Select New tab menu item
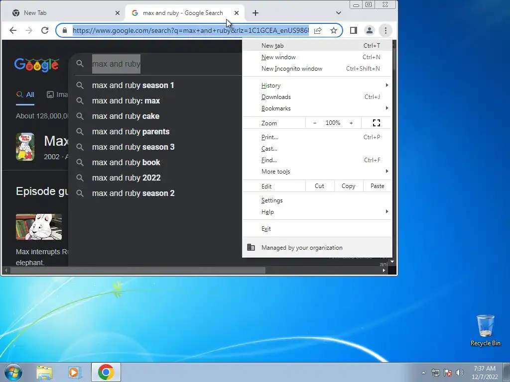Image resolution: width=510 pixels, height=382 pixels. coord(317,46)
